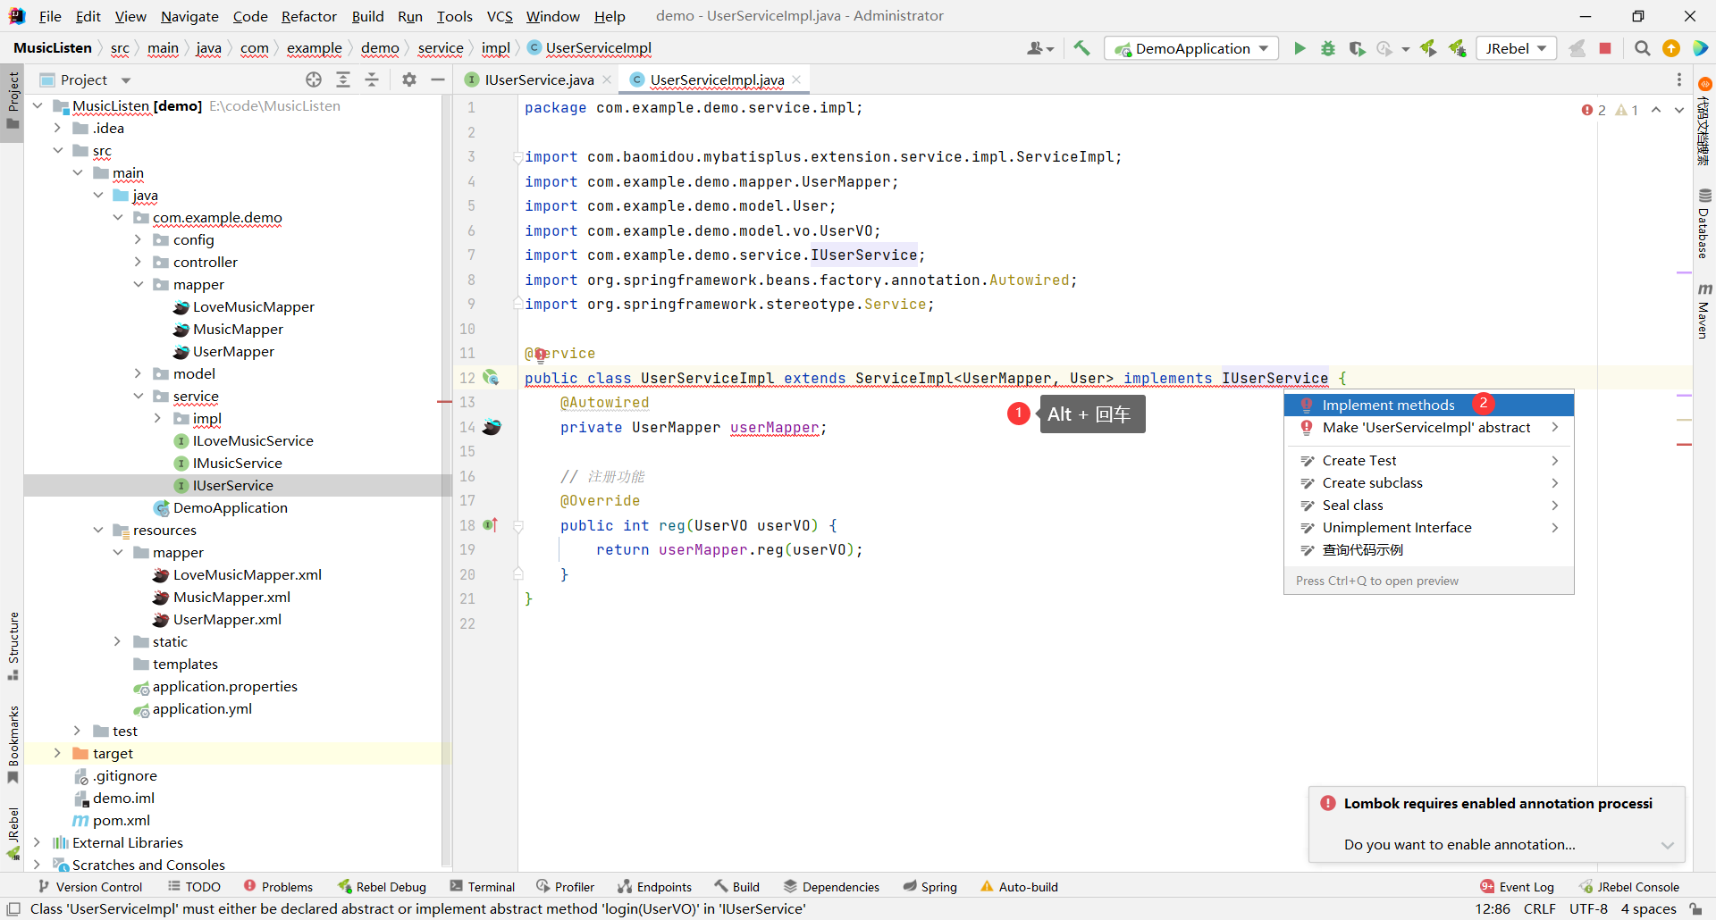Expand the target folder in tree

[57, 753]
